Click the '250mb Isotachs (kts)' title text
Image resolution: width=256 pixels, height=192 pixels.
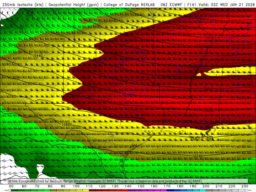coord(23,4)
